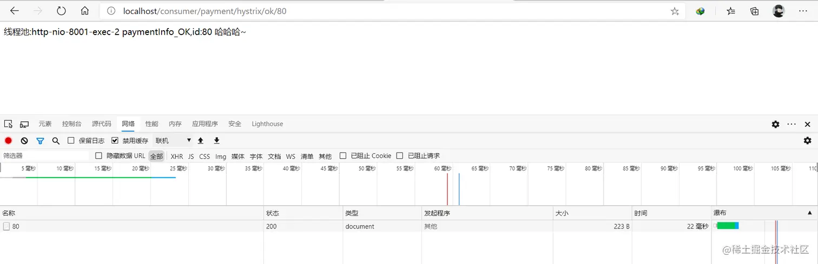The height and width of the screenshot is (264, 818).
Task: Sort by the 时间 column header
Action: pyautogui.click(x=671, y=213)
